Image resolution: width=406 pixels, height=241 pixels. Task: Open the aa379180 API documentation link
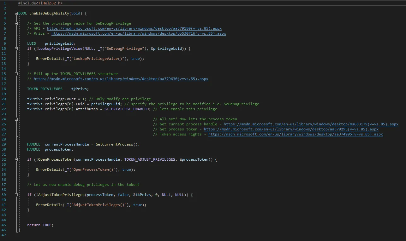136,28
